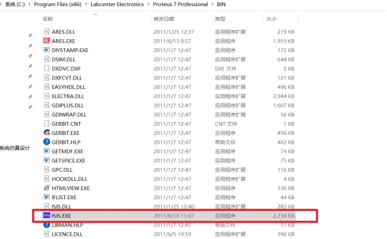
Task: Click the GETMDF.EXE file icon
Action: tap(46, 151)
